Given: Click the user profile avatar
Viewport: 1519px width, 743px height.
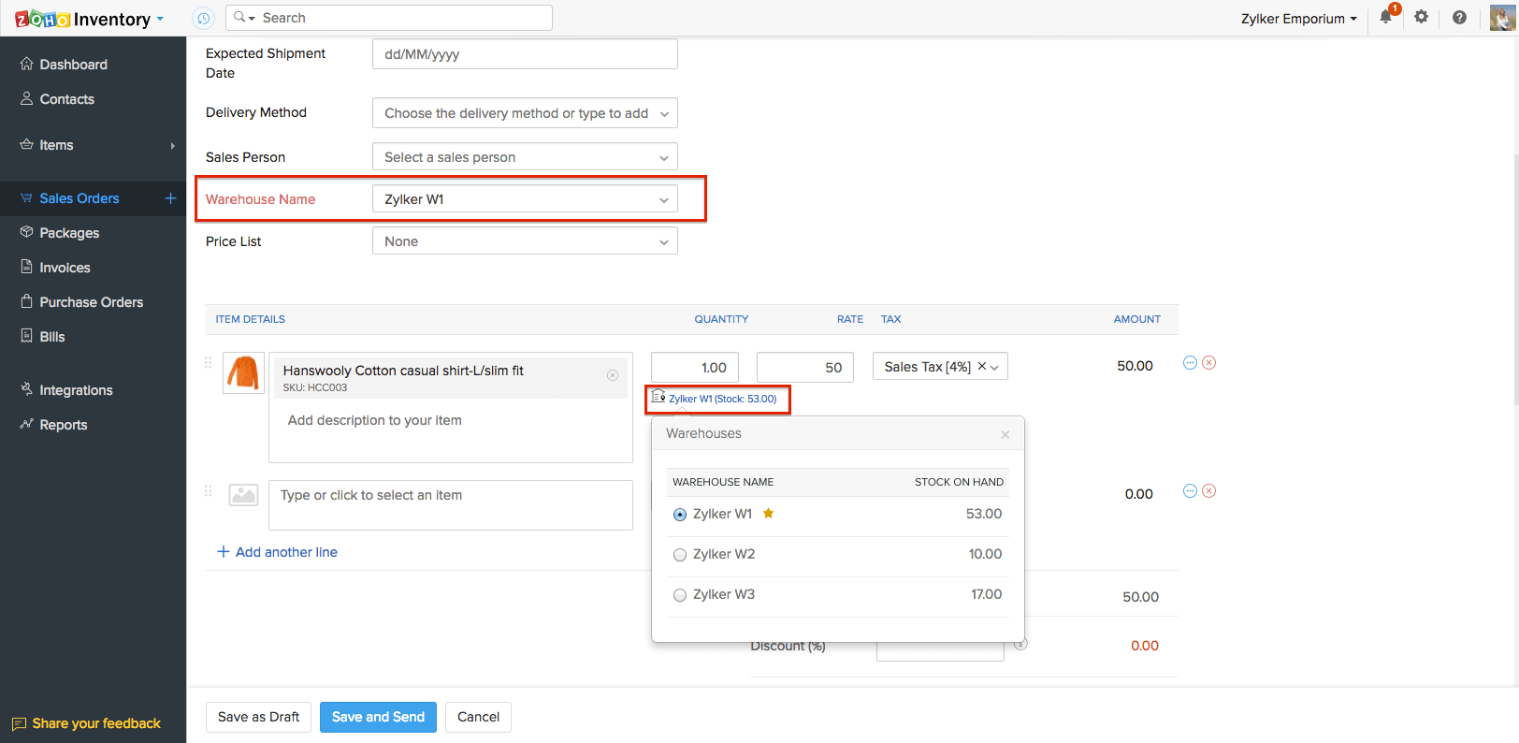Looking at the screenshot, I should 1502,18.
